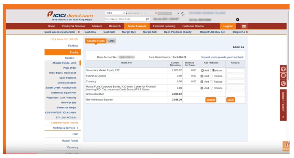Image resolution: width=294 pixels, height=158 pixels.
Task: Click Amount field for Secondary Market Equity
Action: click(x=235, y=70)
